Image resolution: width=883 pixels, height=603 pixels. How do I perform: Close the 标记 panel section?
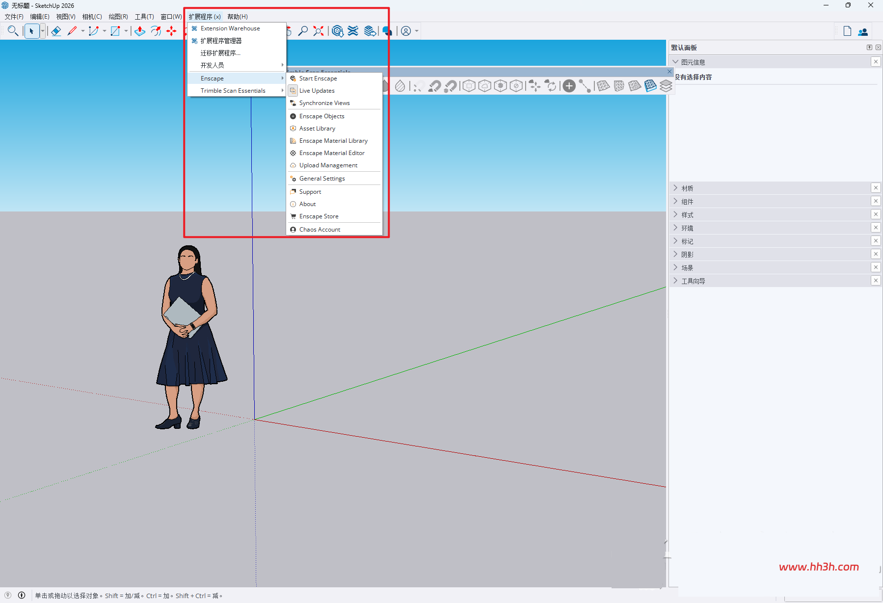click(x=876, y=240)
